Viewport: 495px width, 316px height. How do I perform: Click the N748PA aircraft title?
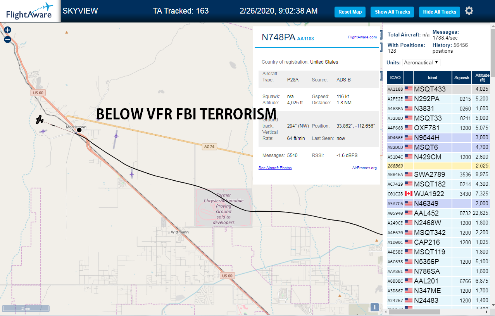[278, 37]
